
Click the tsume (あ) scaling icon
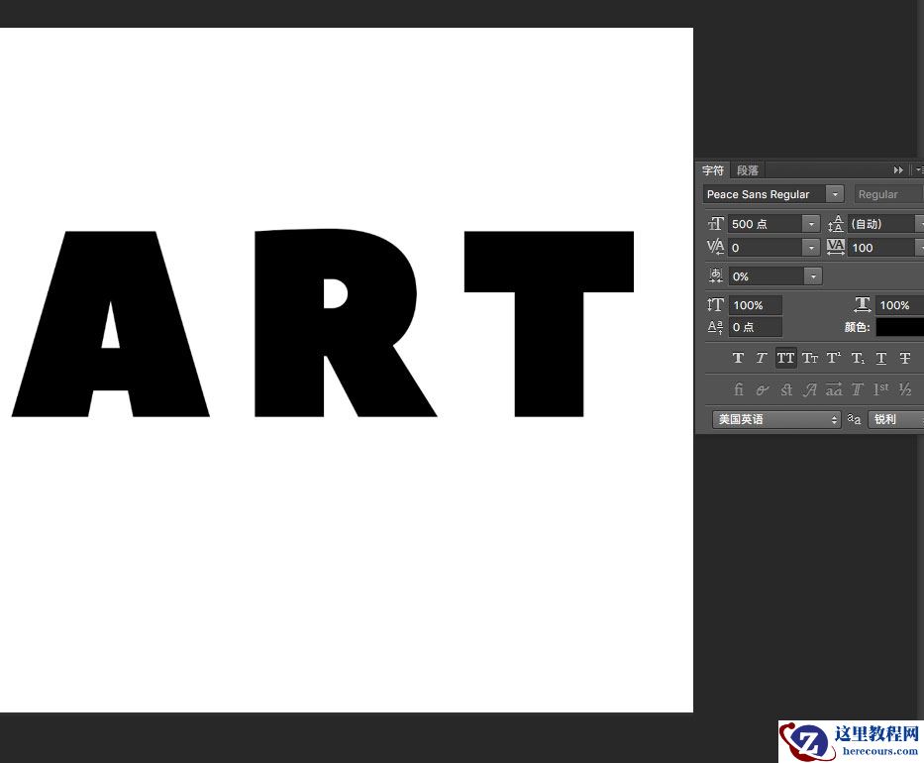(x=715, y=275)
